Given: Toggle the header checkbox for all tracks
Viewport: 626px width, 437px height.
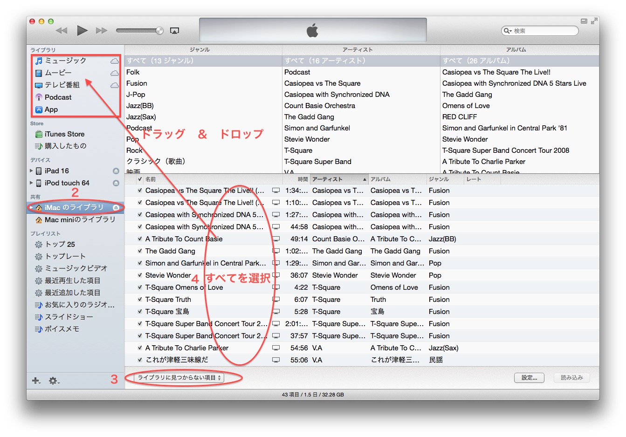Looking at the screenshot, I should [x=140, y=179].
